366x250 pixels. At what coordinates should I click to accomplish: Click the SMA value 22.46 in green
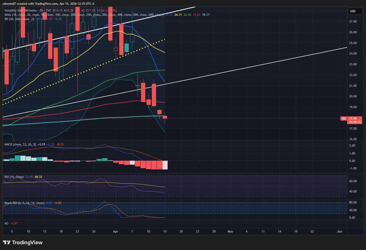point(187,15)
